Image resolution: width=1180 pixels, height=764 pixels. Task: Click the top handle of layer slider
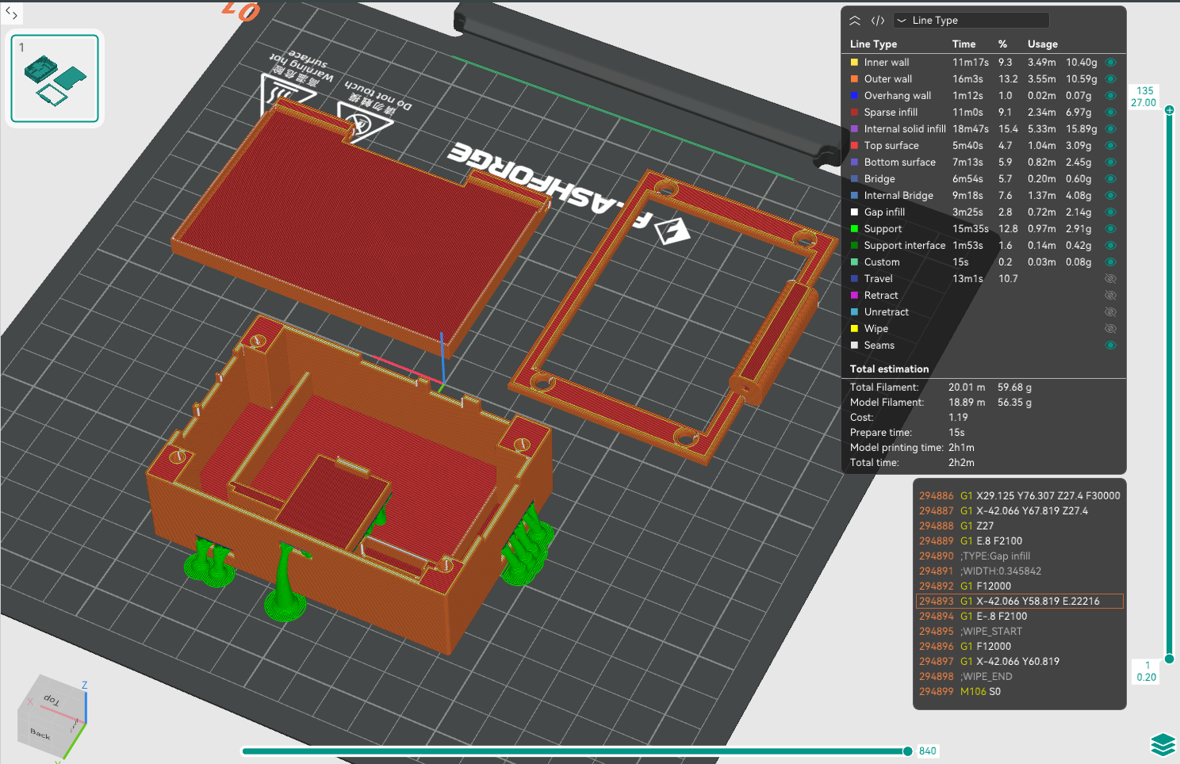1169,109
